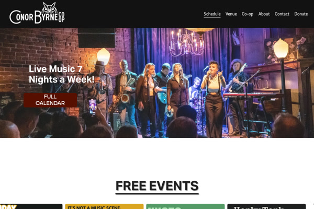Open the Schedule nav item
Viewport: 314px width, 209px height.
tap(212, 14)
